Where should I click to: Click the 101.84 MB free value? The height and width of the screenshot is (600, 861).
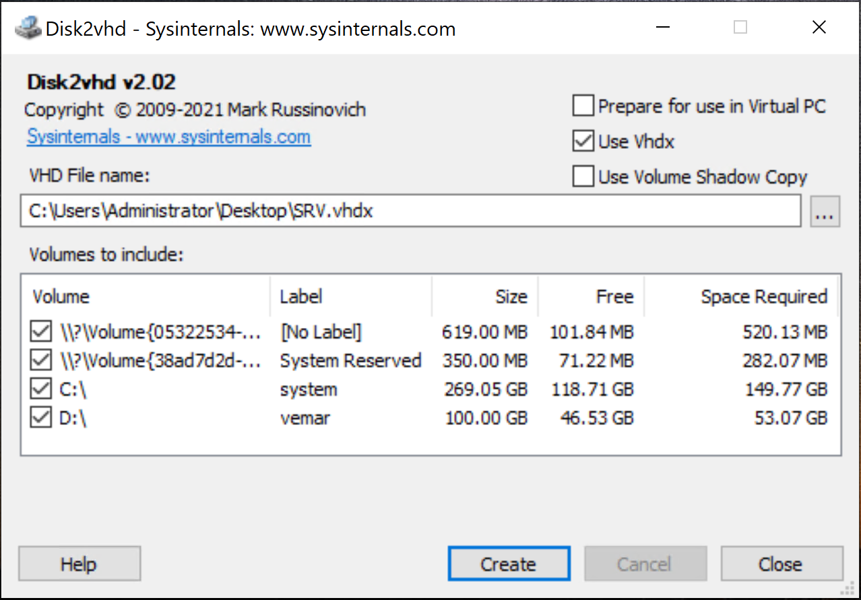click(x=592, y=332)
